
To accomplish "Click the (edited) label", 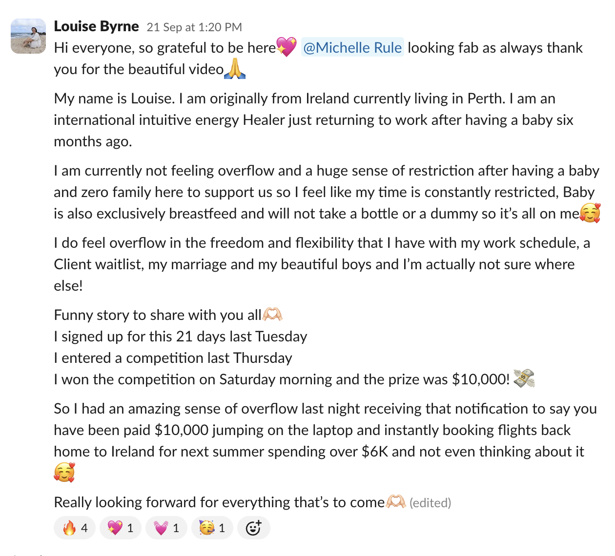I will tap(430, 503).
